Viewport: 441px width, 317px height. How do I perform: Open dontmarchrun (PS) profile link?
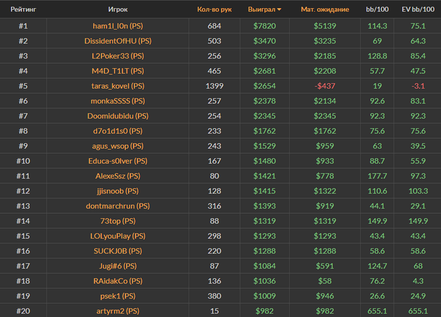pos(118,206)
